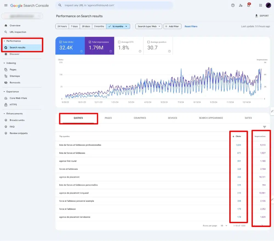Viewport: 274px width, 241px height.
Task: Sort table by Clicks column header
Action: 237,137
